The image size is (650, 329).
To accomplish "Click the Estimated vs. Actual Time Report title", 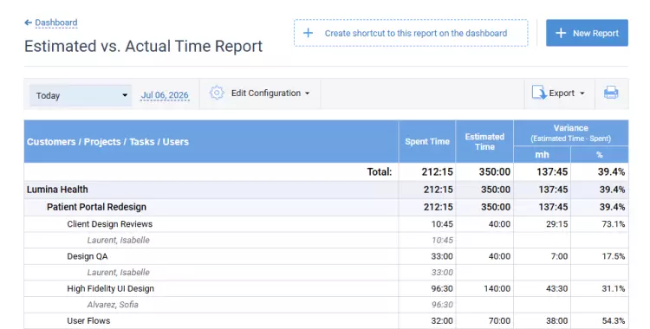I will [143, 47].
